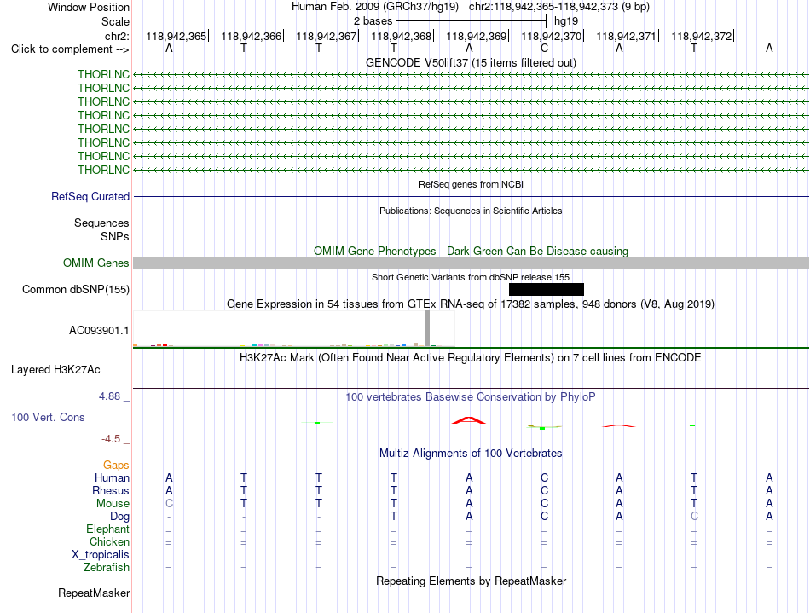Open the OMIM Gene Phenotypes track title
810x613 pixels.
471,251
